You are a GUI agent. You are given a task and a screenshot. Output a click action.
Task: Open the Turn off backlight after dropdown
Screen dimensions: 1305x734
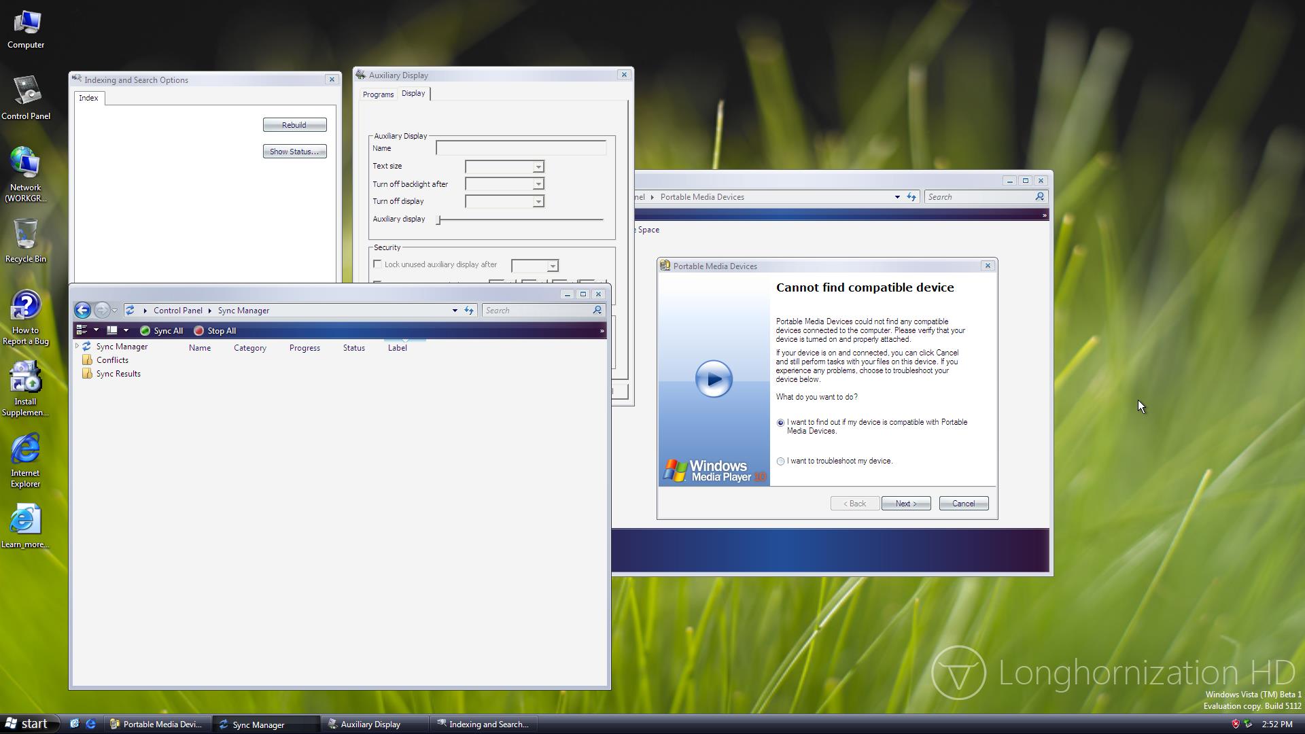[x=538, y=184]
